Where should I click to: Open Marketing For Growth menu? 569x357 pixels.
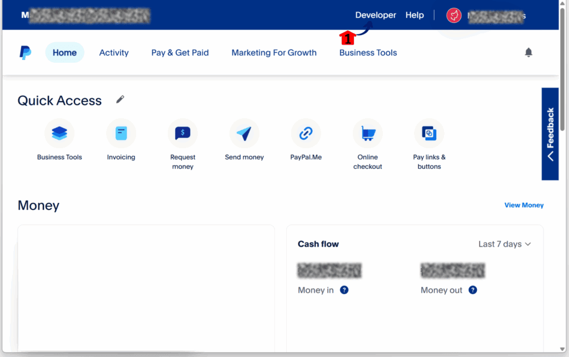[274, 53]
